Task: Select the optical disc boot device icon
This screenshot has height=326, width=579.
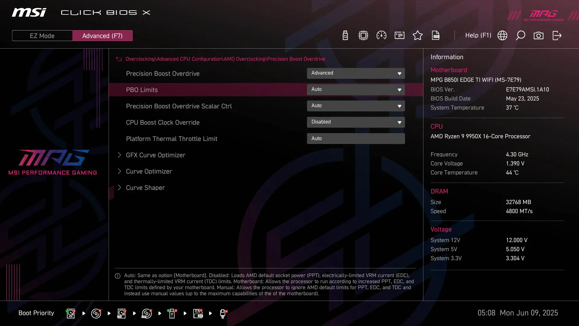Action: 96,313
